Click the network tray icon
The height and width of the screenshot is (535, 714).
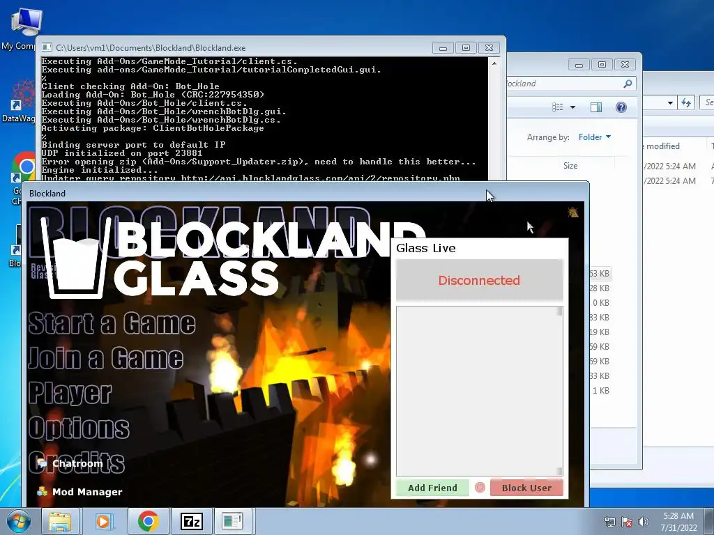(609, 522)
